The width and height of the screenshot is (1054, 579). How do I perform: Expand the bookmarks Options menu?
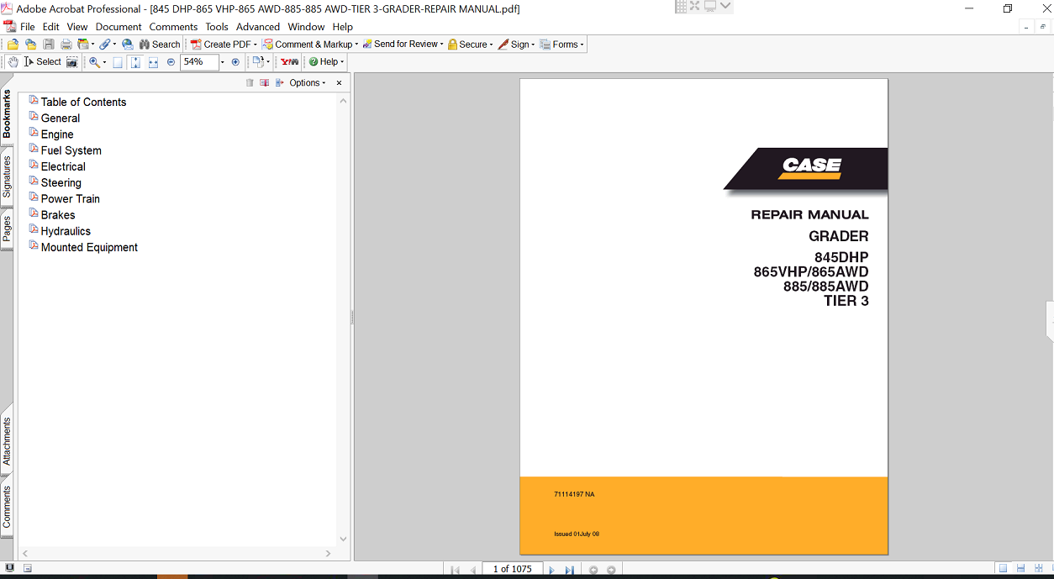307,83
